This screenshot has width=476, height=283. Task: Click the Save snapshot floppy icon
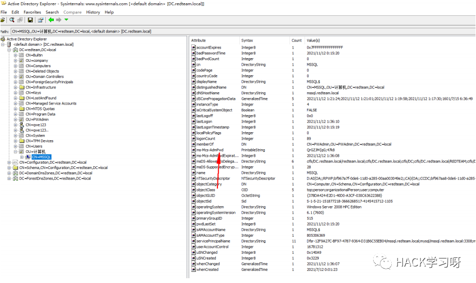coord(30,20)
